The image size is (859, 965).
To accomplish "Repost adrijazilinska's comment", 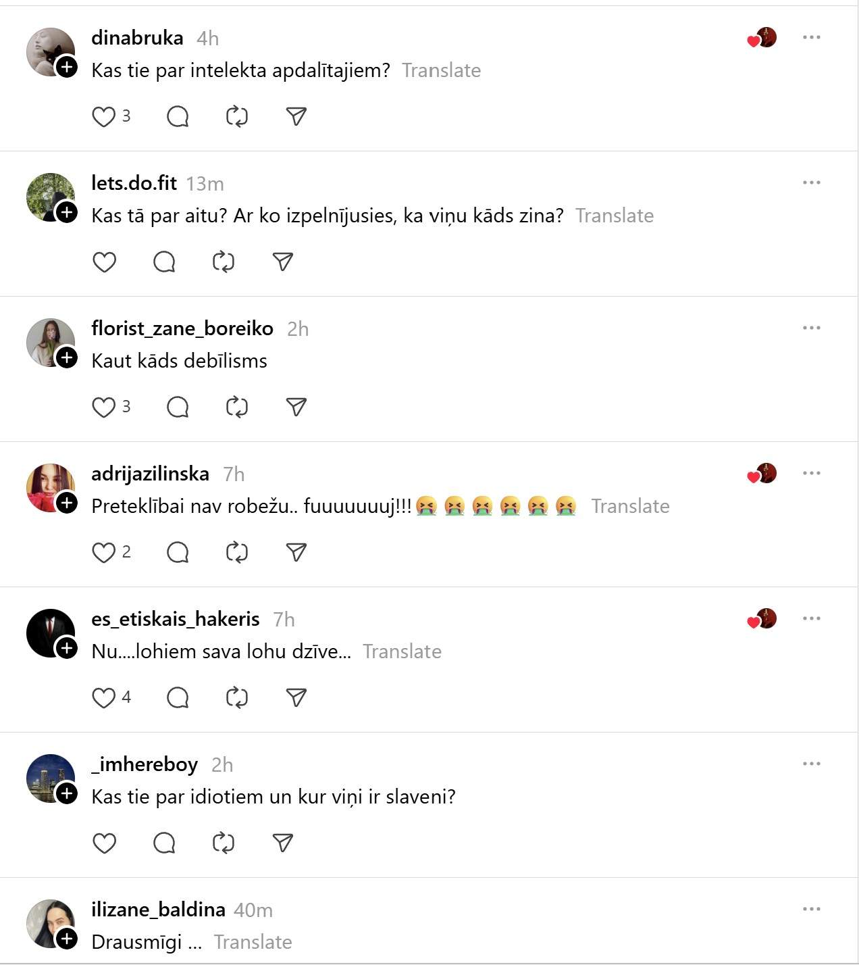I will pyautogui.click(x=237, y=553).
